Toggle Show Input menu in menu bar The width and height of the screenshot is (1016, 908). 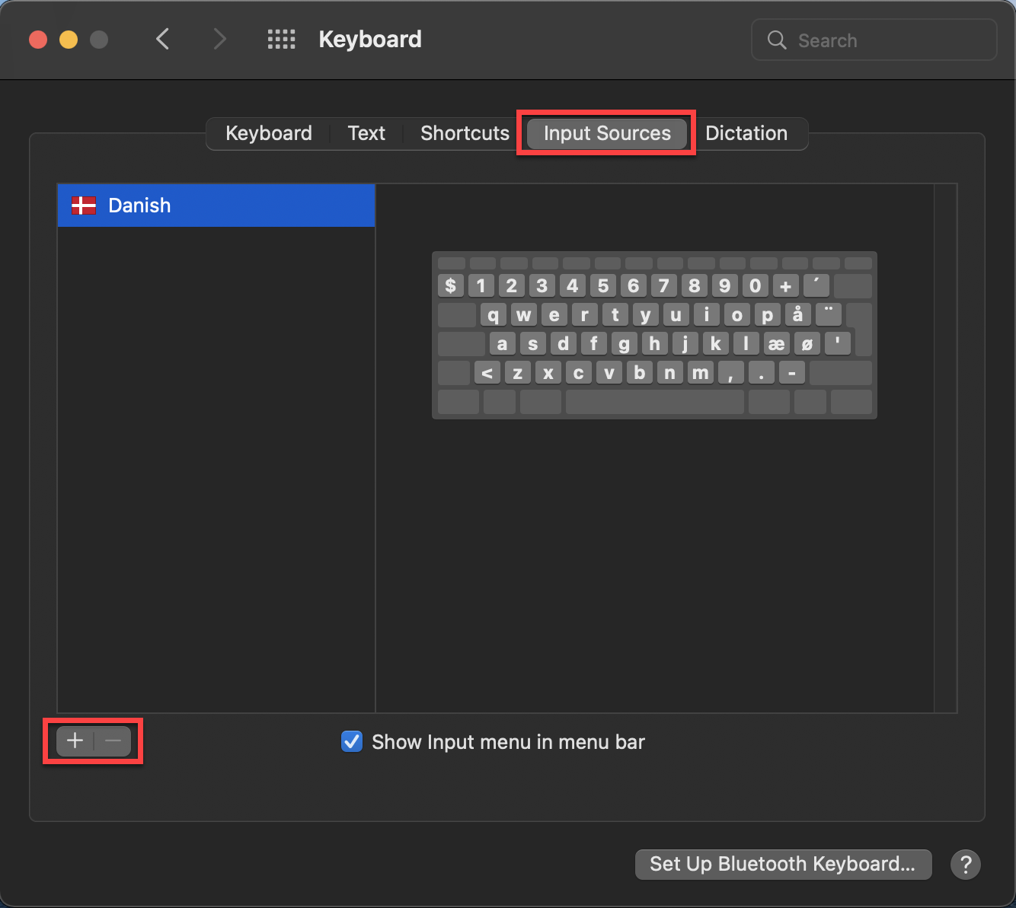coord(352,741)
